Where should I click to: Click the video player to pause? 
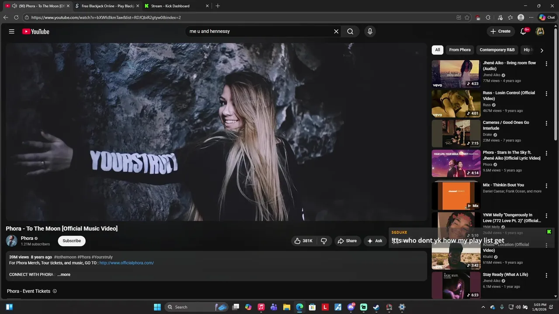(216, 132)
